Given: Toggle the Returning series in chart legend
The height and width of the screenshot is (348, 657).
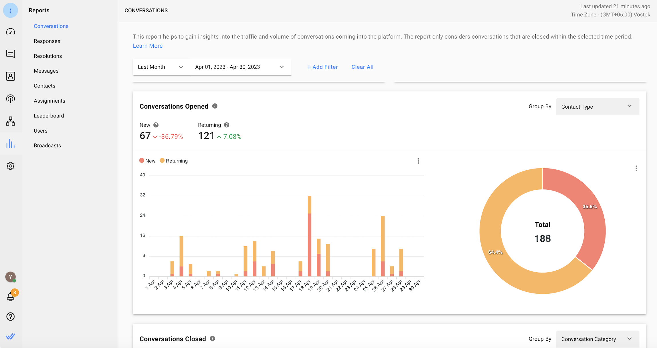Looking at the screenshot, I should pos(174,161).
